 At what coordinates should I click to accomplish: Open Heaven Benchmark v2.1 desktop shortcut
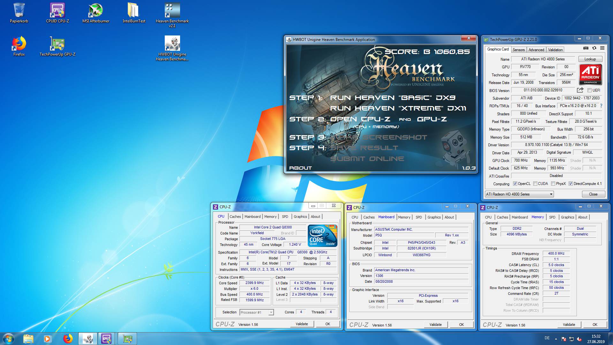click(172, 15)
